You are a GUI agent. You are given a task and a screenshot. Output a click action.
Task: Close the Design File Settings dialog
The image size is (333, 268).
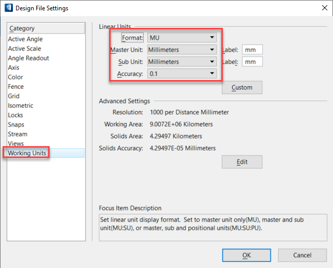[x=325, y=8]
